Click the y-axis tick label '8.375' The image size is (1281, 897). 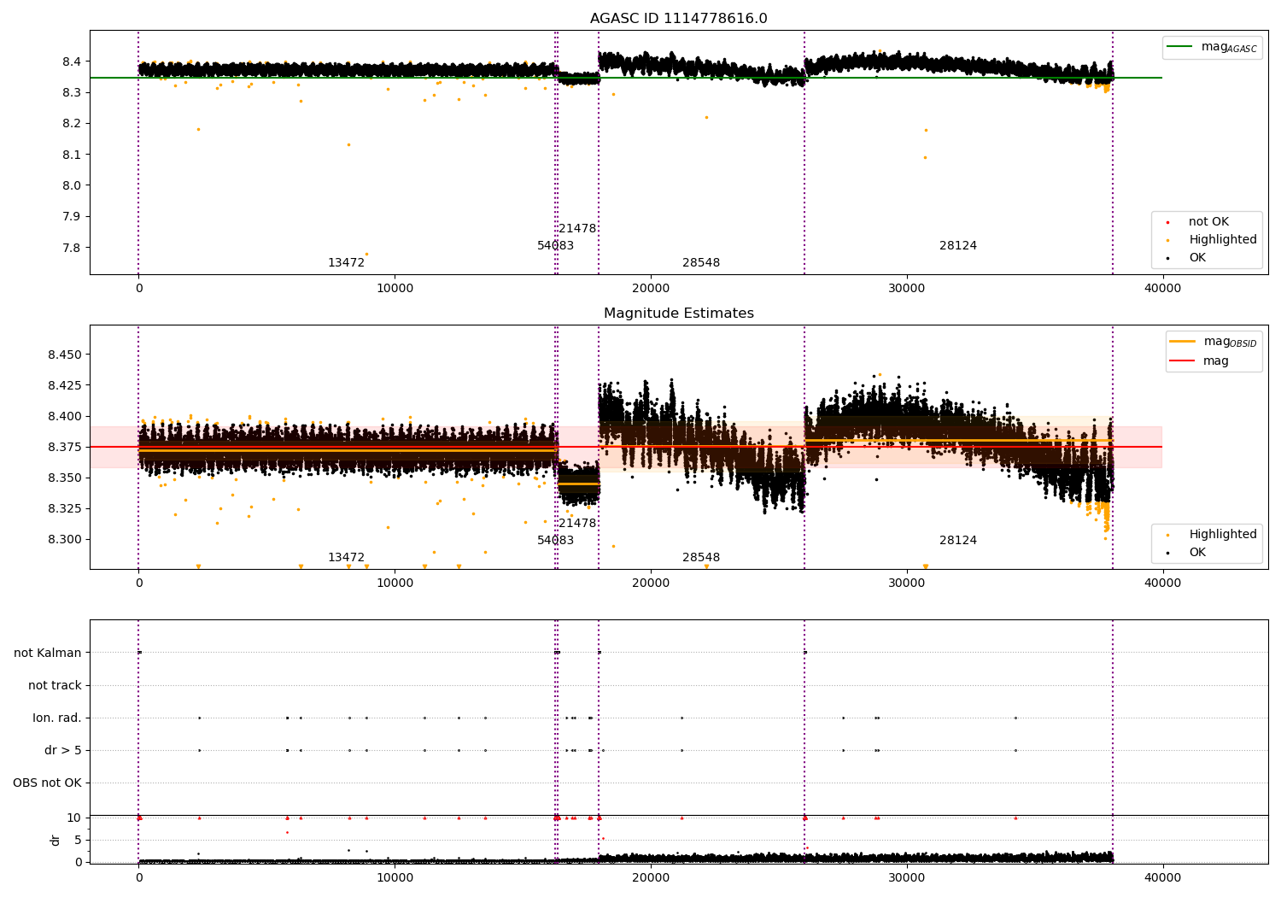(65, 447)
